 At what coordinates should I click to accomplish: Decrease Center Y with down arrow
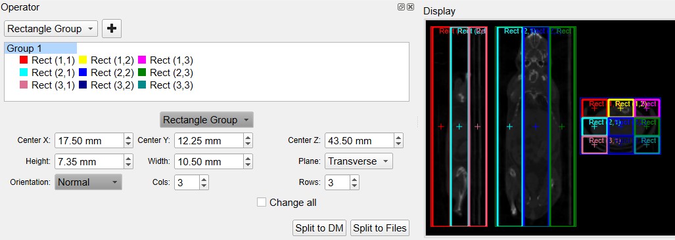[x=248, y=144]
